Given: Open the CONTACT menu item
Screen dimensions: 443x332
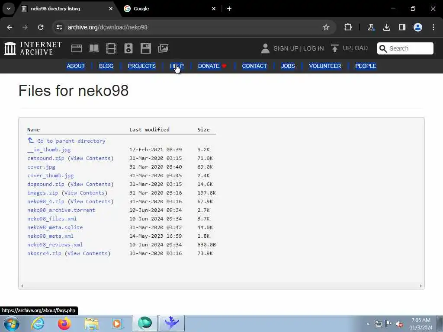Looking at the screenshot, I should (254, 66).
